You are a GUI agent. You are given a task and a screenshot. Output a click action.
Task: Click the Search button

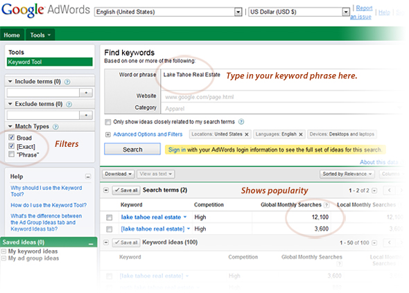coord(132,150)
